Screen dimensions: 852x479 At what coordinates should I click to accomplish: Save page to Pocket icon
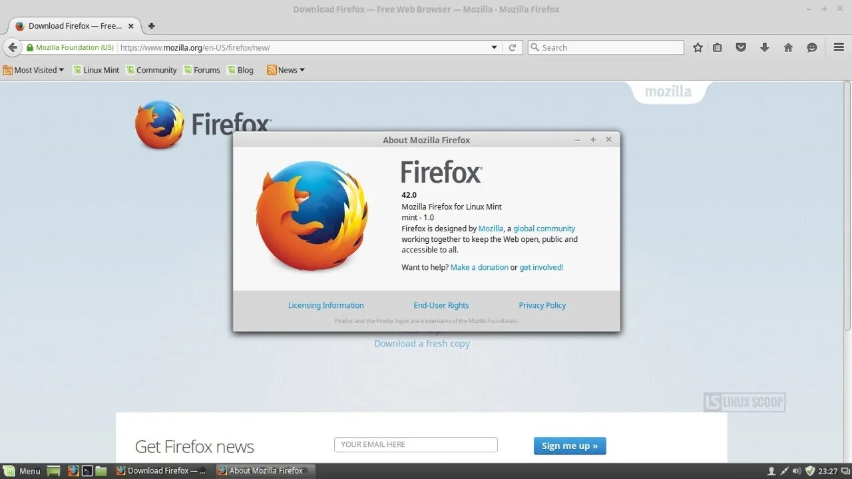741,47
